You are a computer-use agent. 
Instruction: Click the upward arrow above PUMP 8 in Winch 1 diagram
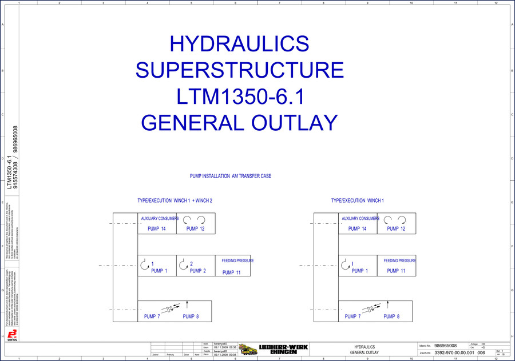pyautogui.click(x=388, y=304)
